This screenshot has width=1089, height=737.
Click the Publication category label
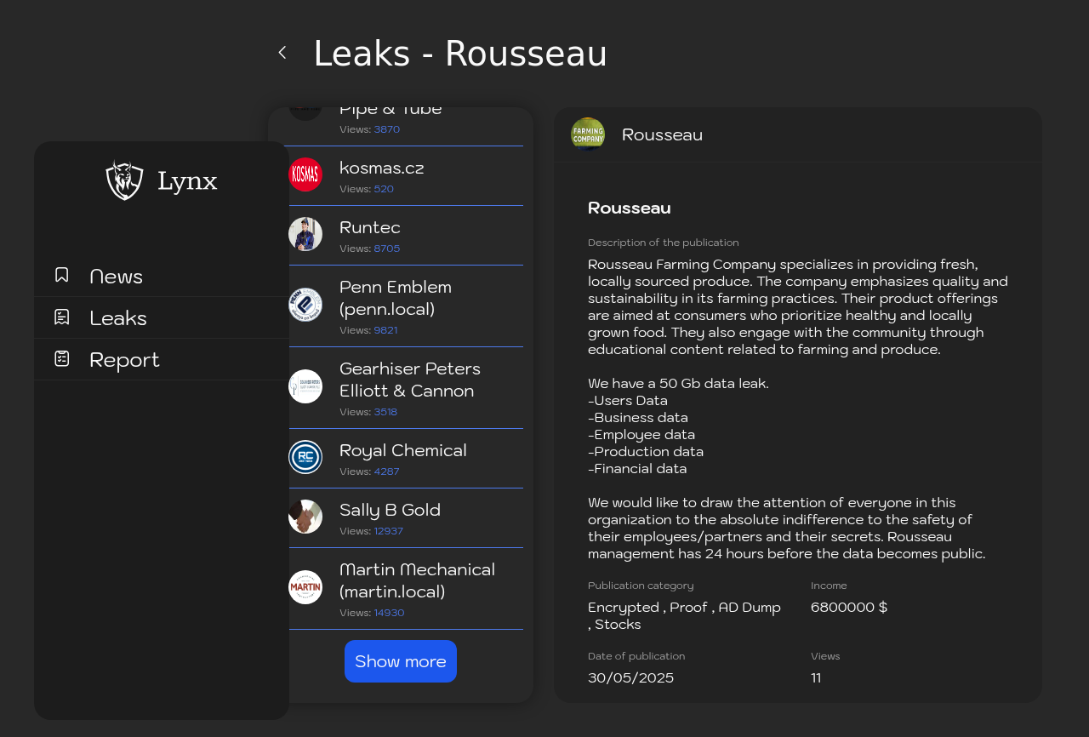pyautogui.click(x=641, y=586)
